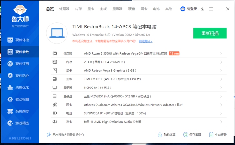
Task: Click the laptop computer icon
Action: [x=57, y=33]
